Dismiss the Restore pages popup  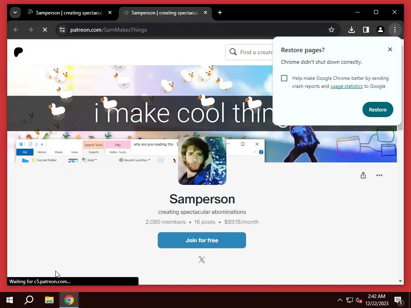[x=390, y=49]
